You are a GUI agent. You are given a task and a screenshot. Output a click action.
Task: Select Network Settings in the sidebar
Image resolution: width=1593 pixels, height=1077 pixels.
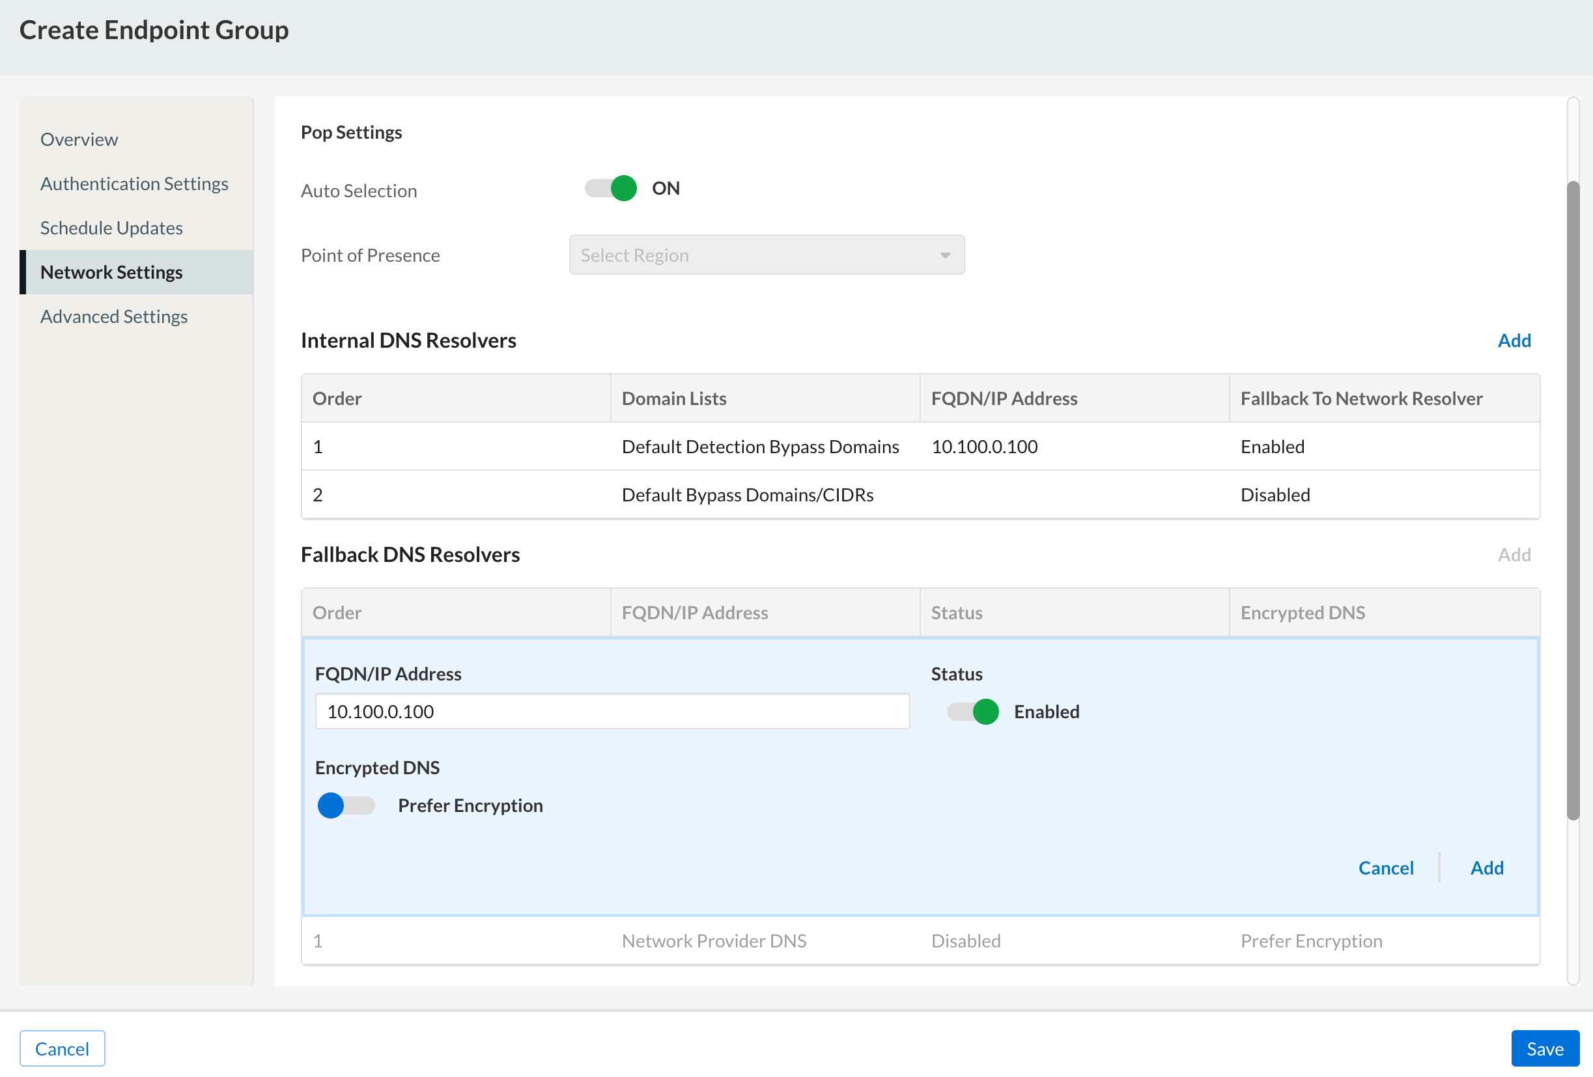click(x=136, y=272)
